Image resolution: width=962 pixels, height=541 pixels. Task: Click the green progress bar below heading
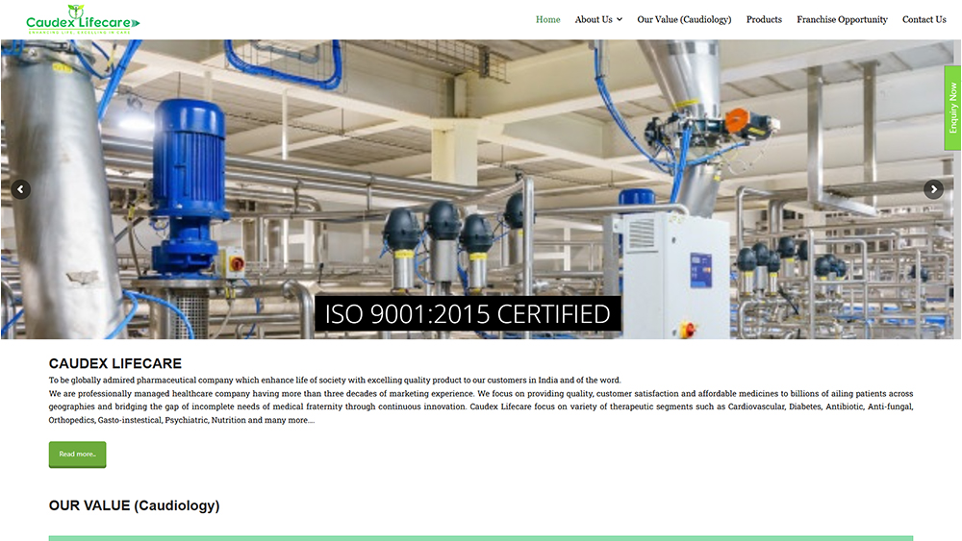481,538
